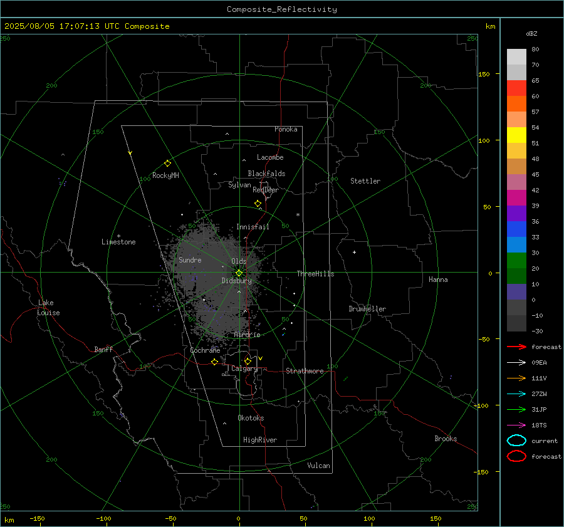The width and height of the screenshot is (564, 527).
Task: Click the RockyMH label
Action: click(x=165, y=175)
